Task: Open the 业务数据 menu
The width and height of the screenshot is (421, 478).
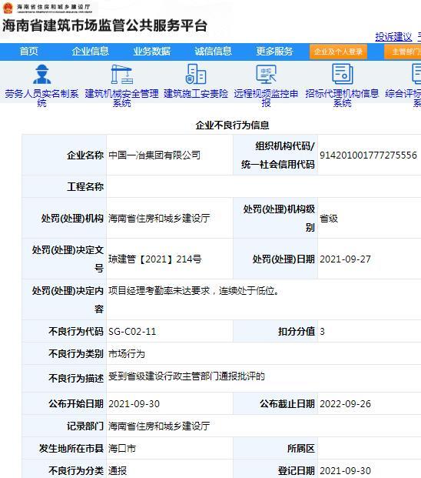Action: (152, 52)
